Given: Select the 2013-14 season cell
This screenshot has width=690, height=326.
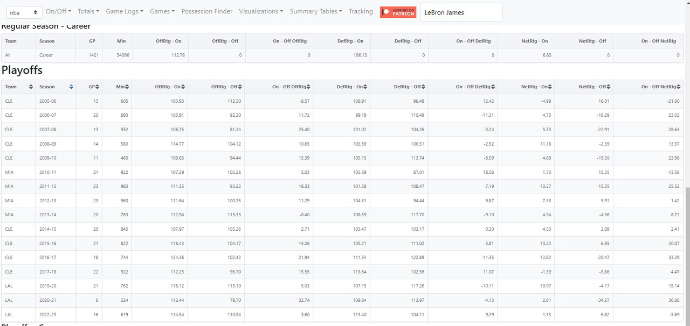Looking at the screenshot, I should [x=55, y=215].
